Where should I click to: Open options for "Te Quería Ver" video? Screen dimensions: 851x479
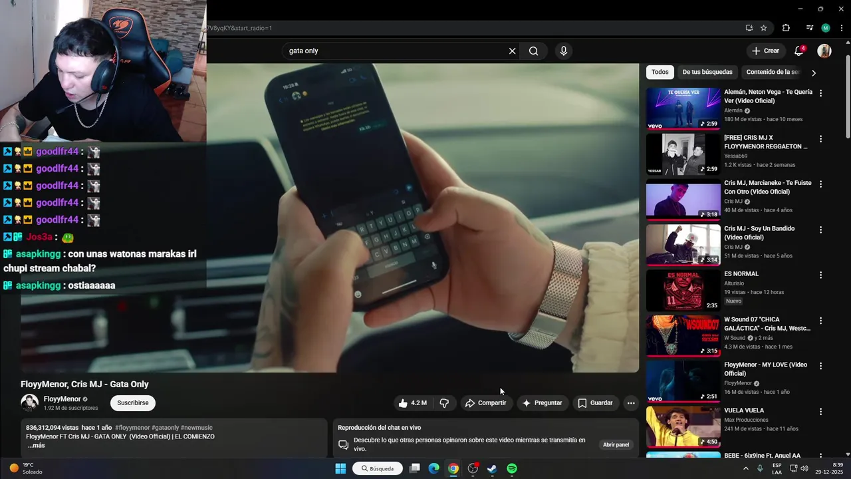[x=820, y=94]
